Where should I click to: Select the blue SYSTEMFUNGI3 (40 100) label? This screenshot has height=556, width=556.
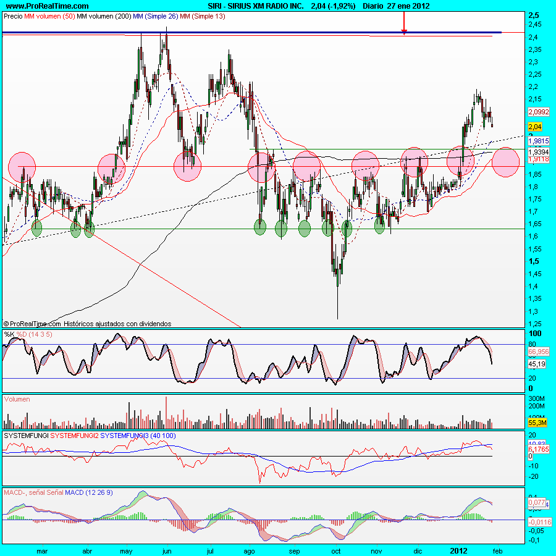[138, 436]
